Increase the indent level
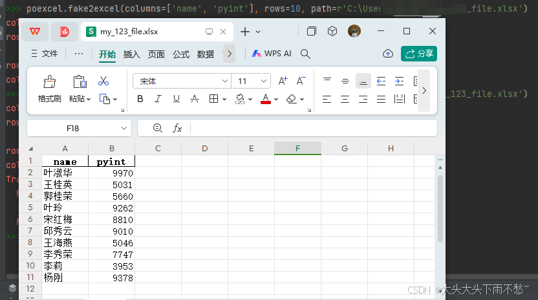 pyautogui.click(x=400, y=81)
